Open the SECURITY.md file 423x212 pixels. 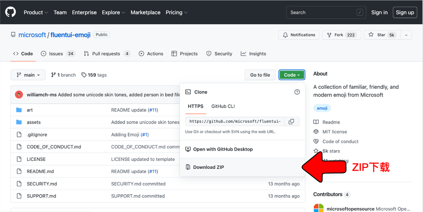[x=42, y=184]
